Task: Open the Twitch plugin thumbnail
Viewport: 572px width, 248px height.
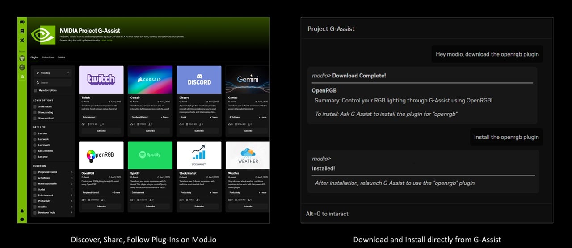Action: [101, 80]
